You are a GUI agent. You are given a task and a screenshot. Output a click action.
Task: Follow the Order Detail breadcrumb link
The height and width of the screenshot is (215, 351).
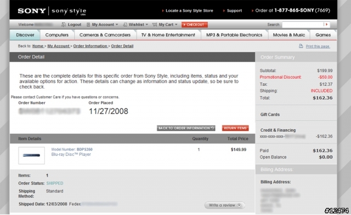pos(122,46)
